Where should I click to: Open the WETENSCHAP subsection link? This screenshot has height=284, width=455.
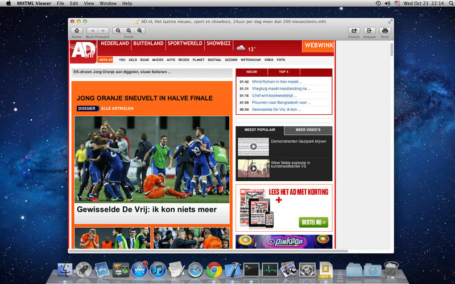pyautogui.click(x=251, y=60)
